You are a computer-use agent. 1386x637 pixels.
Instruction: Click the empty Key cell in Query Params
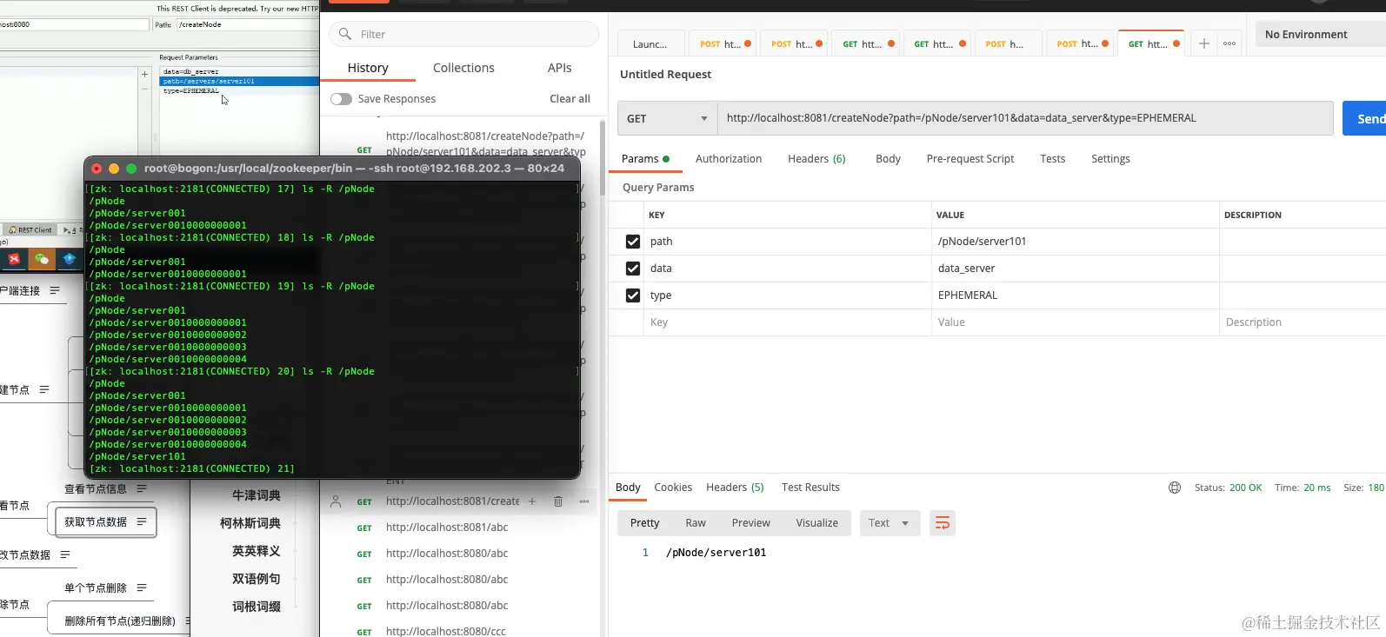787,322
